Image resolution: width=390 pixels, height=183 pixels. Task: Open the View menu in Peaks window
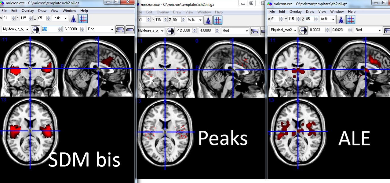tap(189, 12)
